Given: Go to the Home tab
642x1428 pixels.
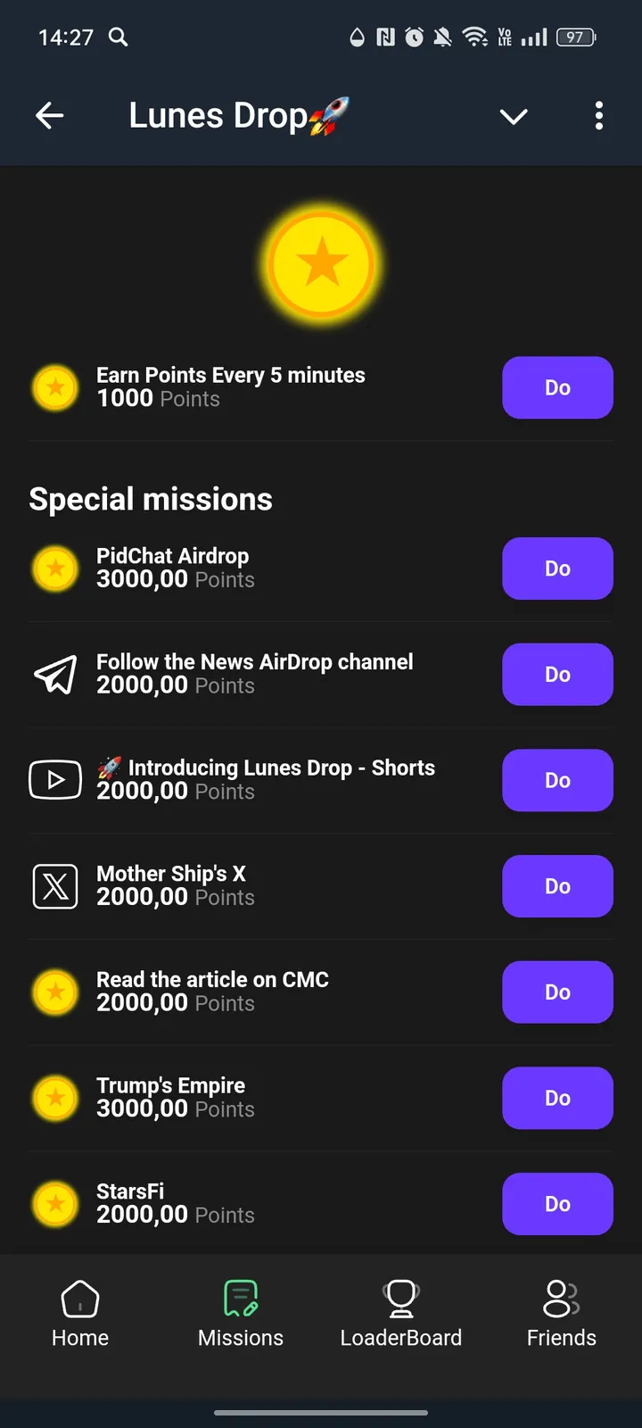Looking at the screenshot, I should click(x=80, y=1312).
